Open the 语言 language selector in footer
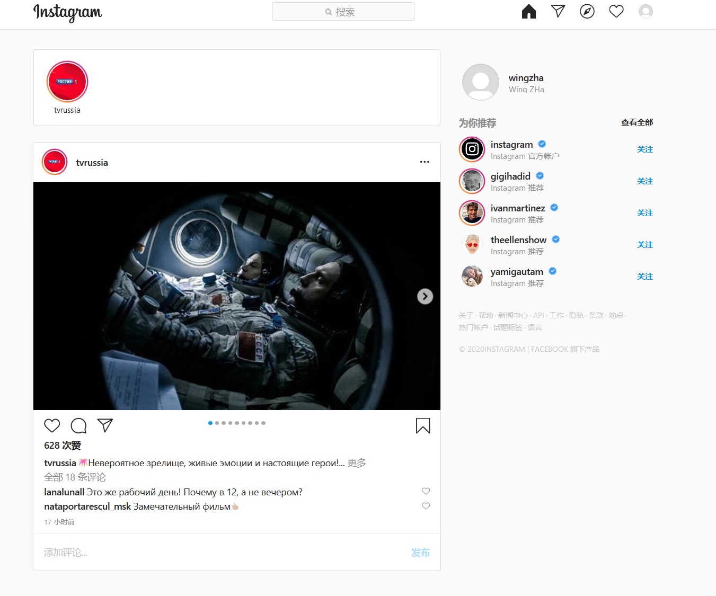The image size is (716, 596). tap(535, 327)
